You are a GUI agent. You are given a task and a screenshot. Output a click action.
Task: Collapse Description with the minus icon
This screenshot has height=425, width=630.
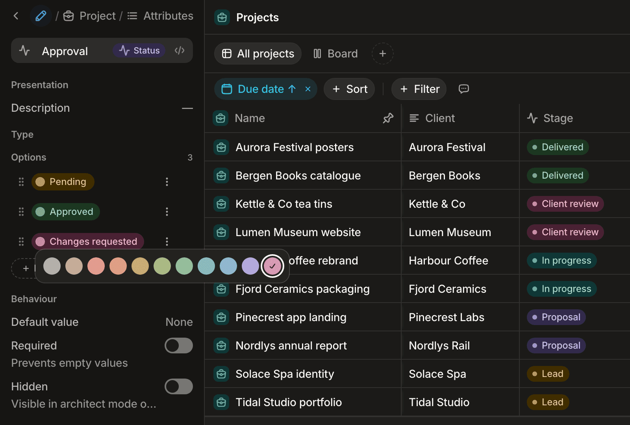pos(187,108)
